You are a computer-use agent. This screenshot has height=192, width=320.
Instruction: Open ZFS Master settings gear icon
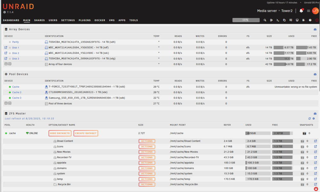pyautogui.click(x=314, y=118)
